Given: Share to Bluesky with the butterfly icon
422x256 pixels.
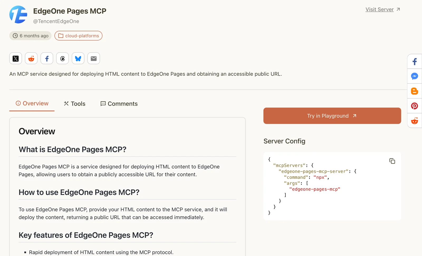Looking at the screenshot, I should 78,58.
